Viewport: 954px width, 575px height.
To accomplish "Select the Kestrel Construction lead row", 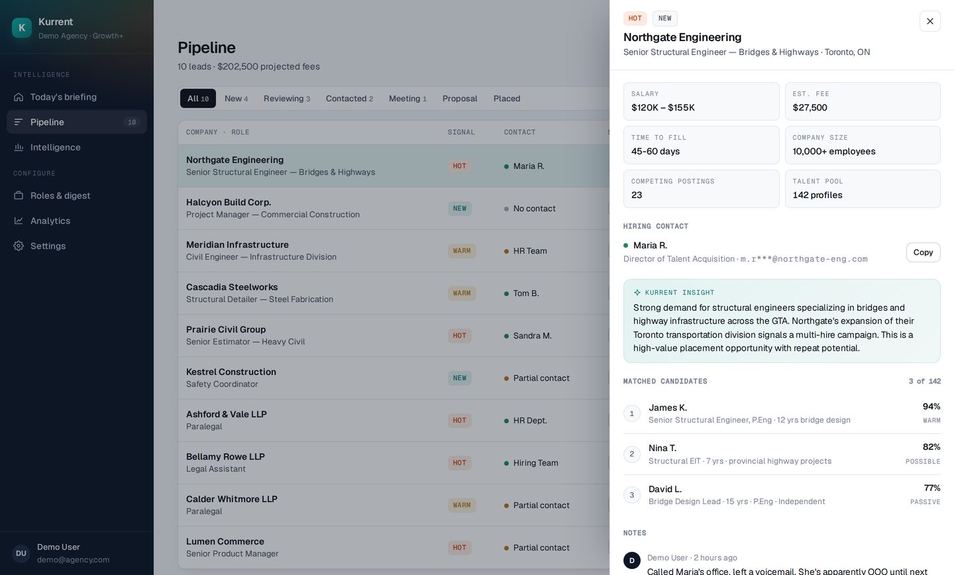I will [x=394, y=378].
